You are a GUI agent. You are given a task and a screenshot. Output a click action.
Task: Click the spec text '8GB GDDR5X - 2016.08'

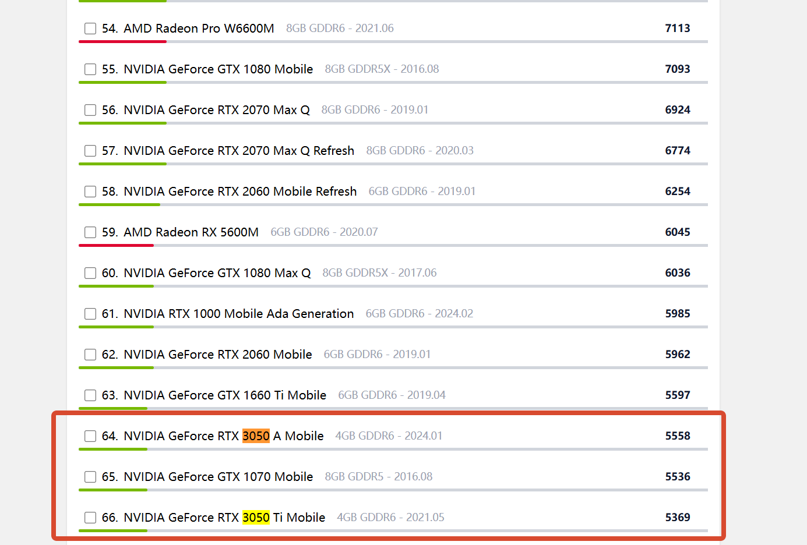(382, 69)
